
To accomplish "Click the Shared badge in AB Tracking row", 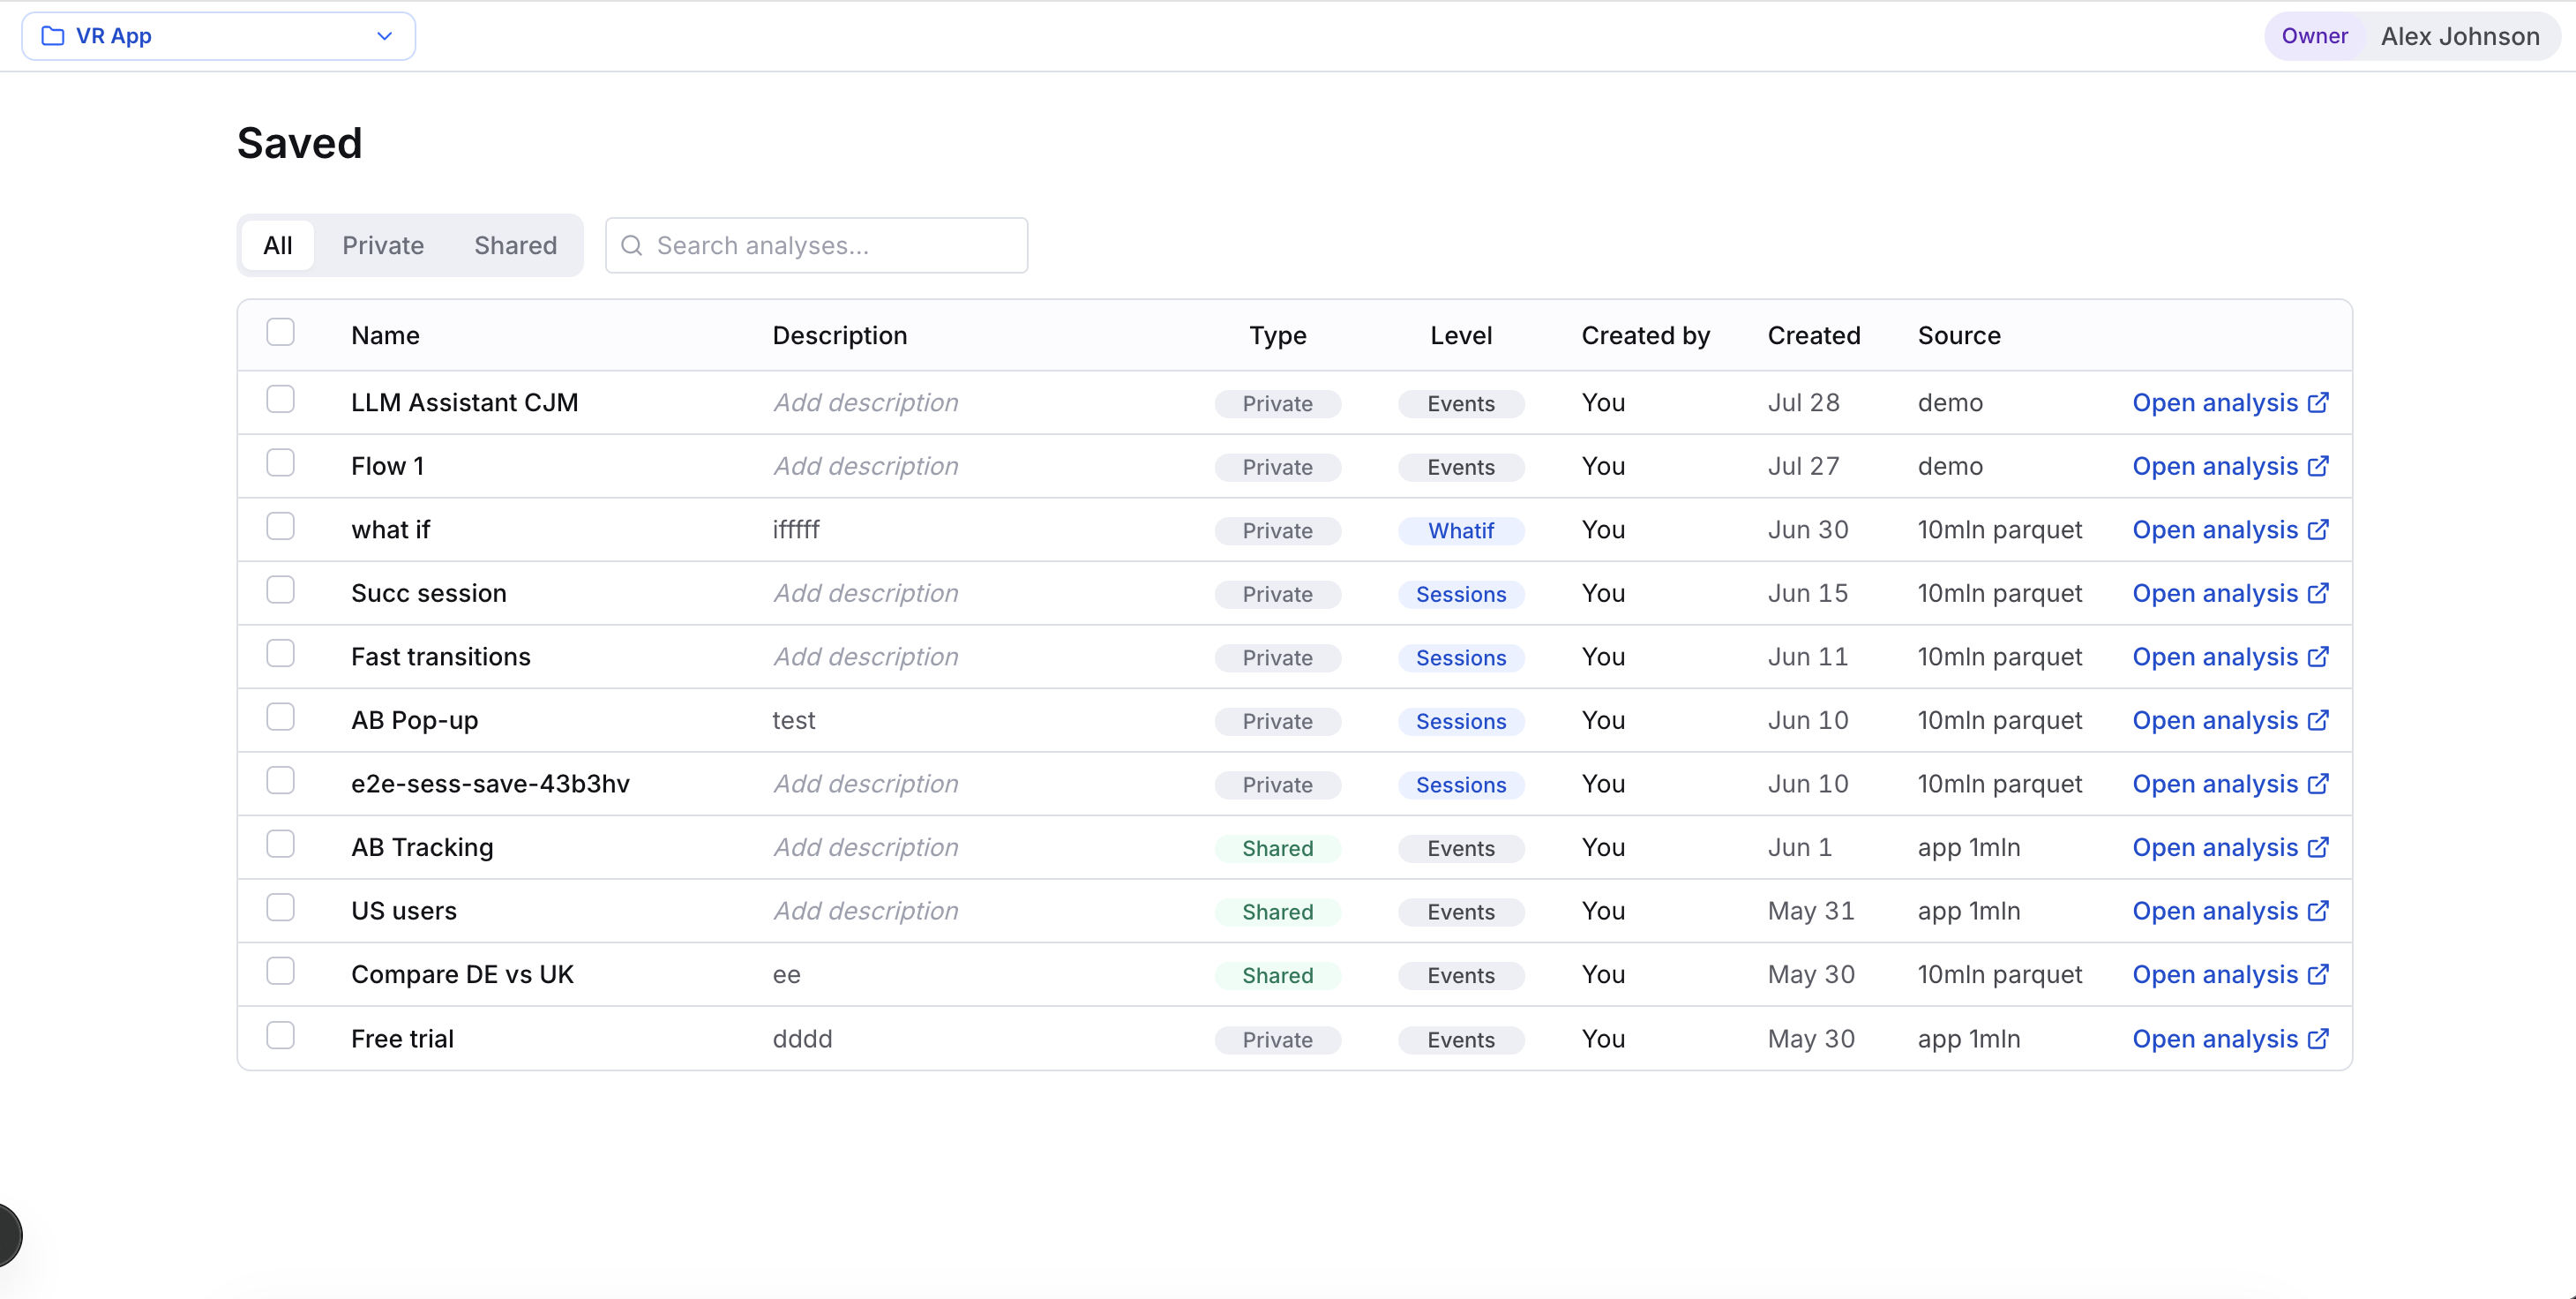I will click(x=1277, y=848).
